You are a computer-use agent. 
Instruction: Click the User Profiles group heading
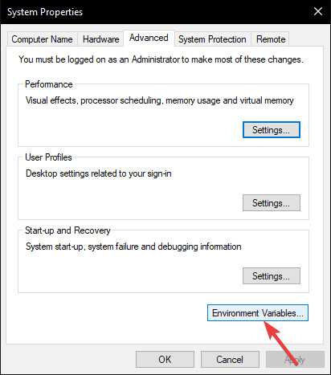click(x=48, y=157)
